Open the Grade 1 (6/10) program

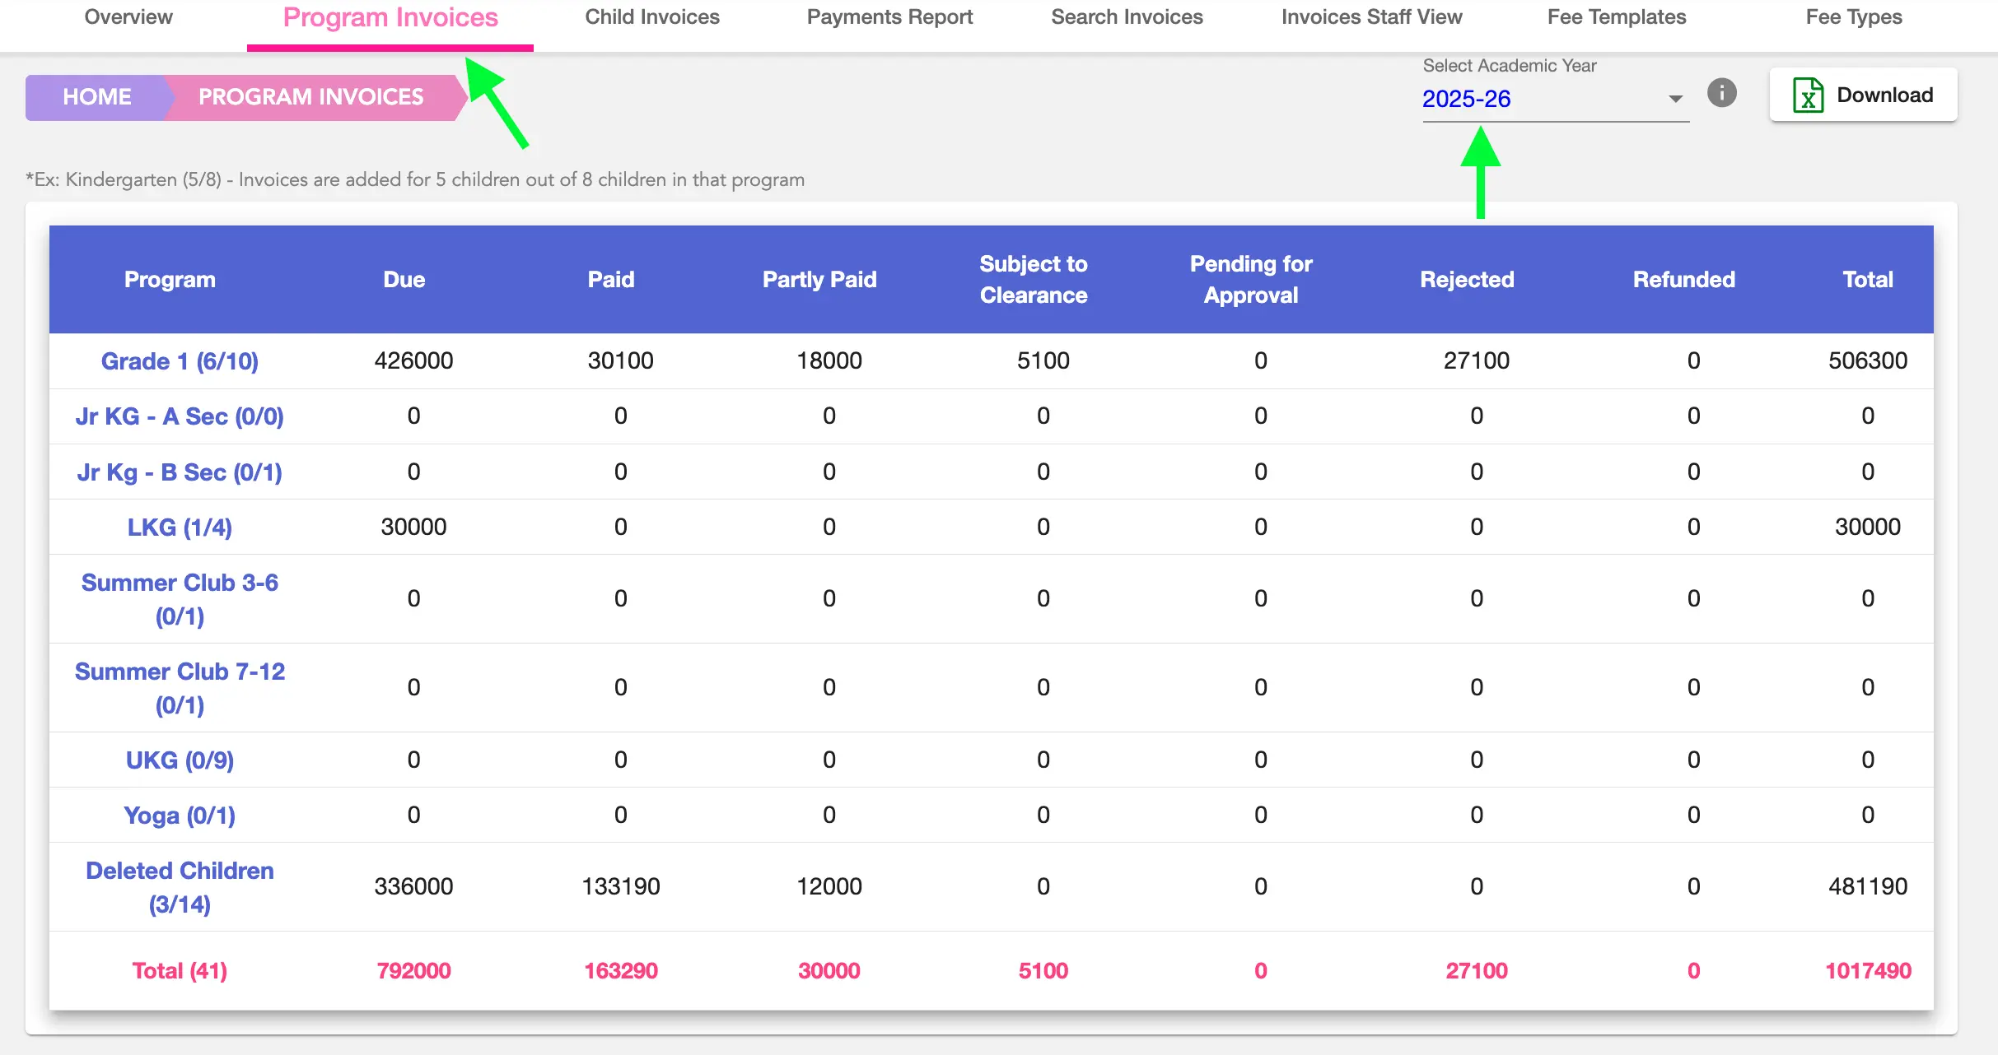(180, 361)
